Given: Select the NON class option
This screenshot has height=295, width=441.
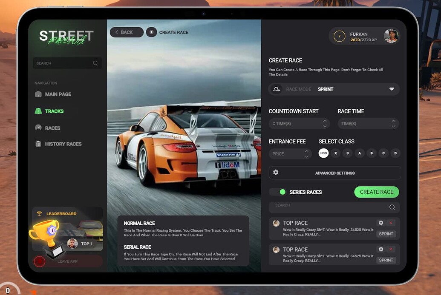Looking at the screenshot, I should (323, 153).
